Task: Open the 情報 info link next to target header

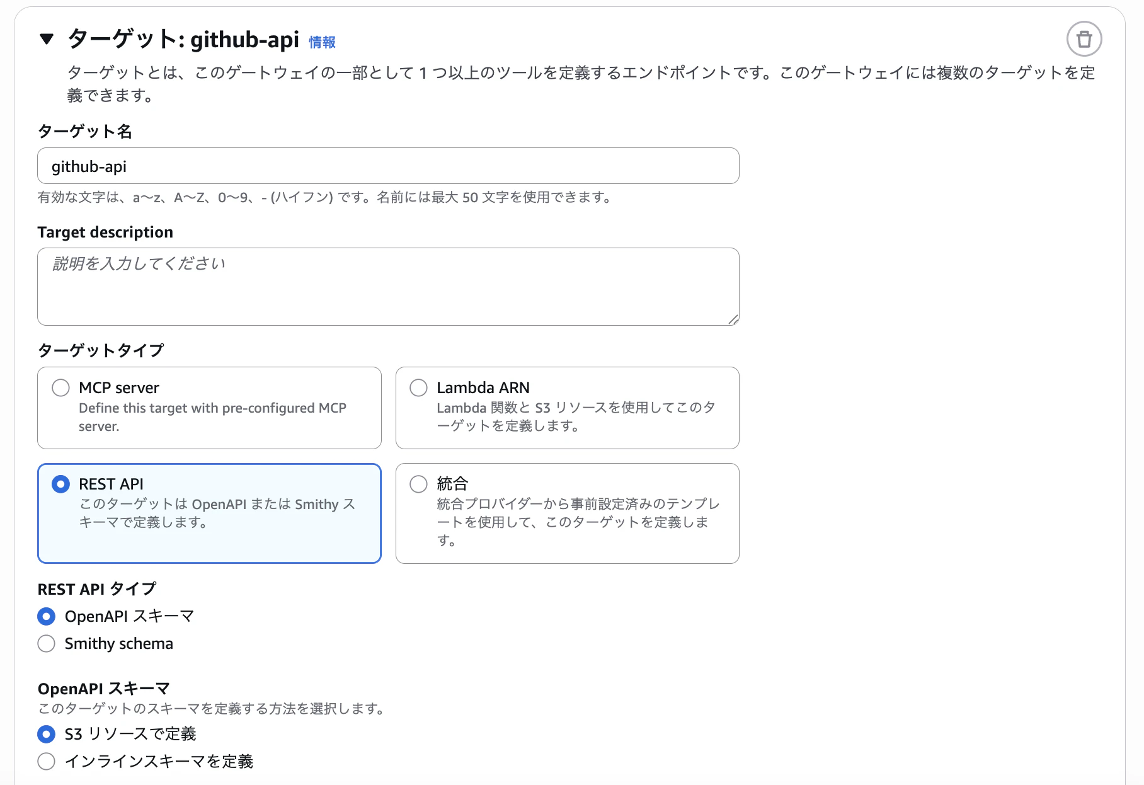Action: [x=321, y=42]
